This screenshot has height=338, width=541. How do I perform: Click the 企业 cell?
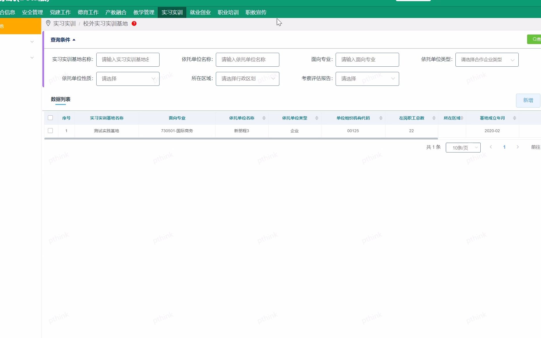pyautogui.click(x=294, y=131)
